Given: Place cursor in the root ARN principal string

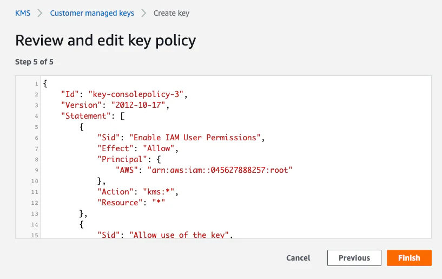Looking at the screenshot, I should 220,170.
